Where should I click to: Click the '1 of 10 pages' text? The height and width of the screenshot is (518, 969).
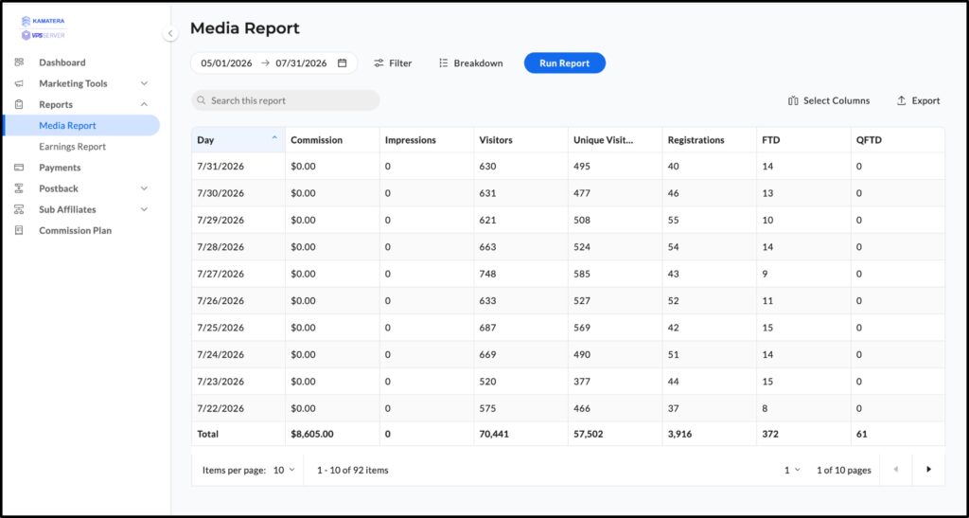coord(843,470)
